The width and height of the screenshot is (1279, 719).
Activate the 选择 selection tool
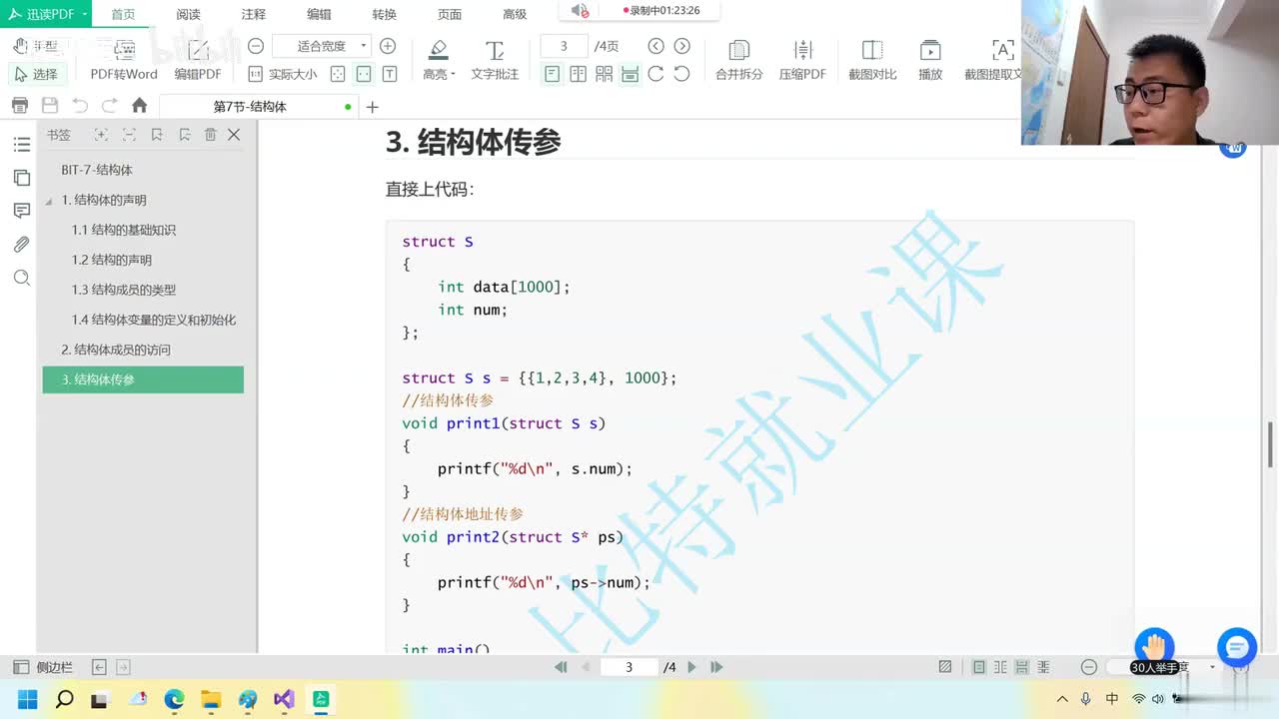37,74
